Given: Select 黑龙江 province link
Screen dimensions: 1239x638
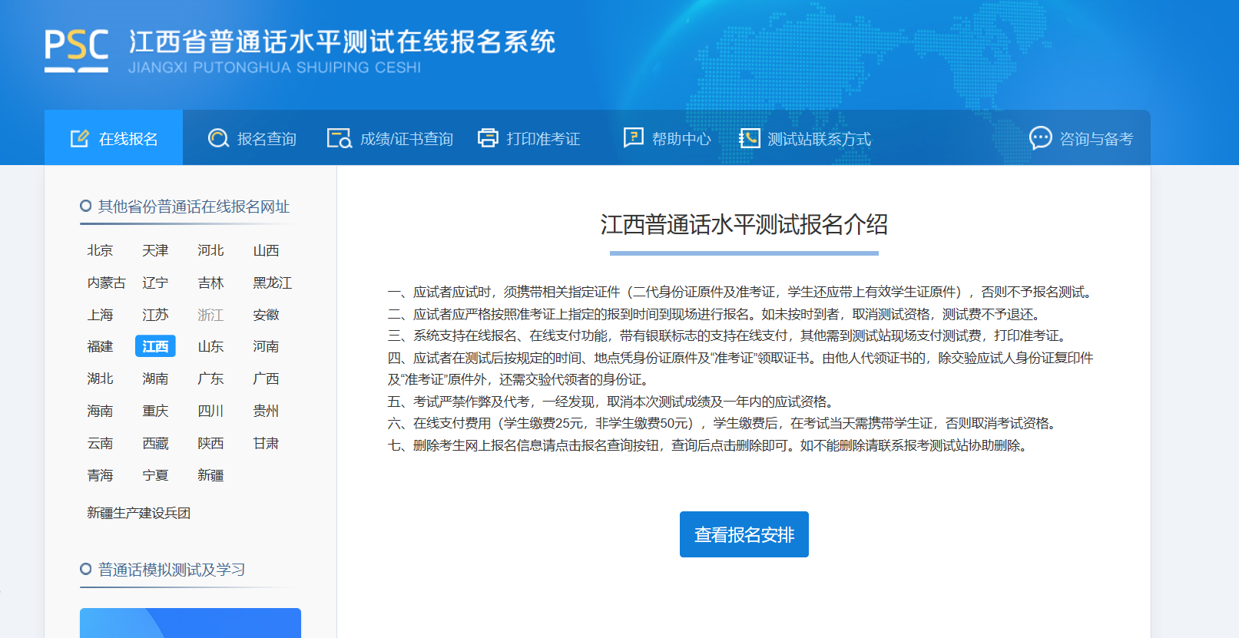Looking at the screenshot, I should tap(273, 283).
